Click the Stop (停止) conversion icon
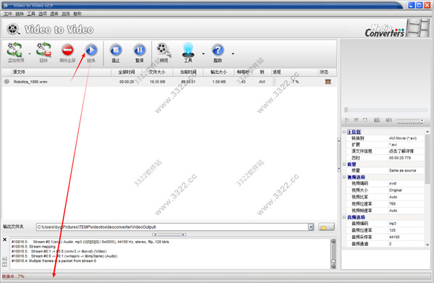434x283 pixels. 116,51
